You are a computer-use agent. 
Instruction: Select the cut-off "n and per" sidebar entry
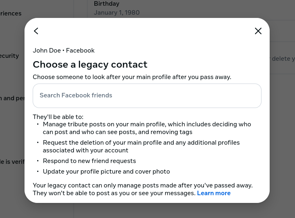coord(13,98)
